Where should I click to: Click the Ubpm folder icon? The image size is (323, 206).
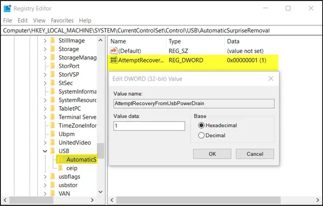(x=53, y=134)
